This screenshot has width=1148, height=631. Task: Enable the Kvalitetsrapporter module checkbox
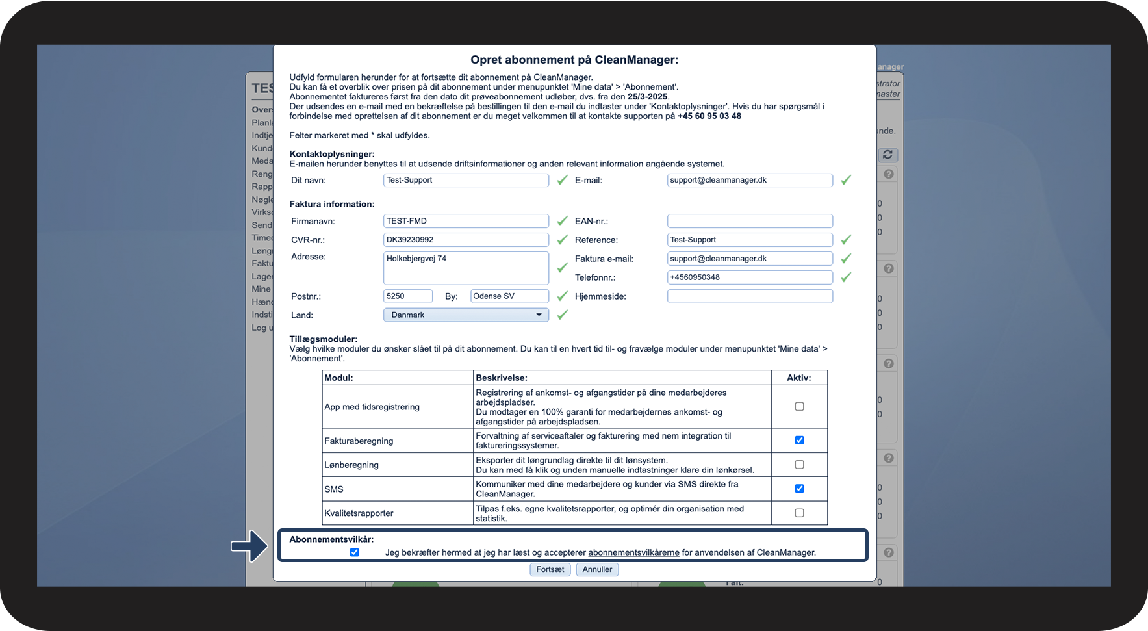799,513
